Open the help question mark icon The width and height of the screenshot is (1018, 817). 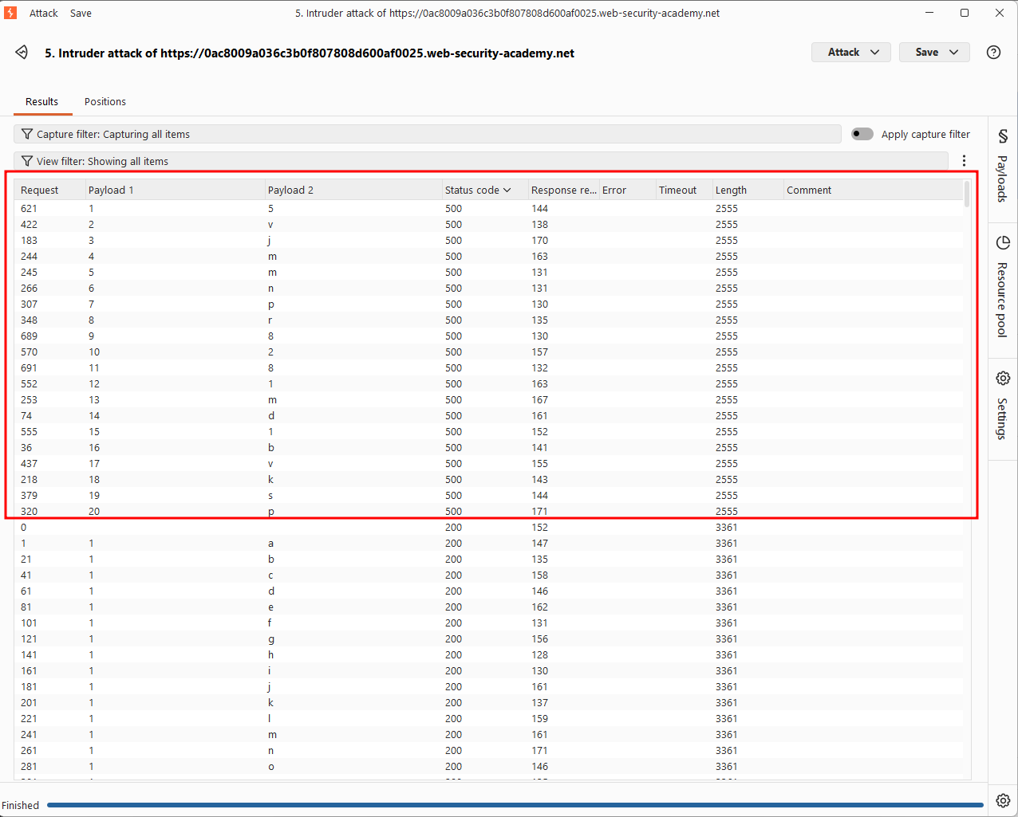coord(993,53)
